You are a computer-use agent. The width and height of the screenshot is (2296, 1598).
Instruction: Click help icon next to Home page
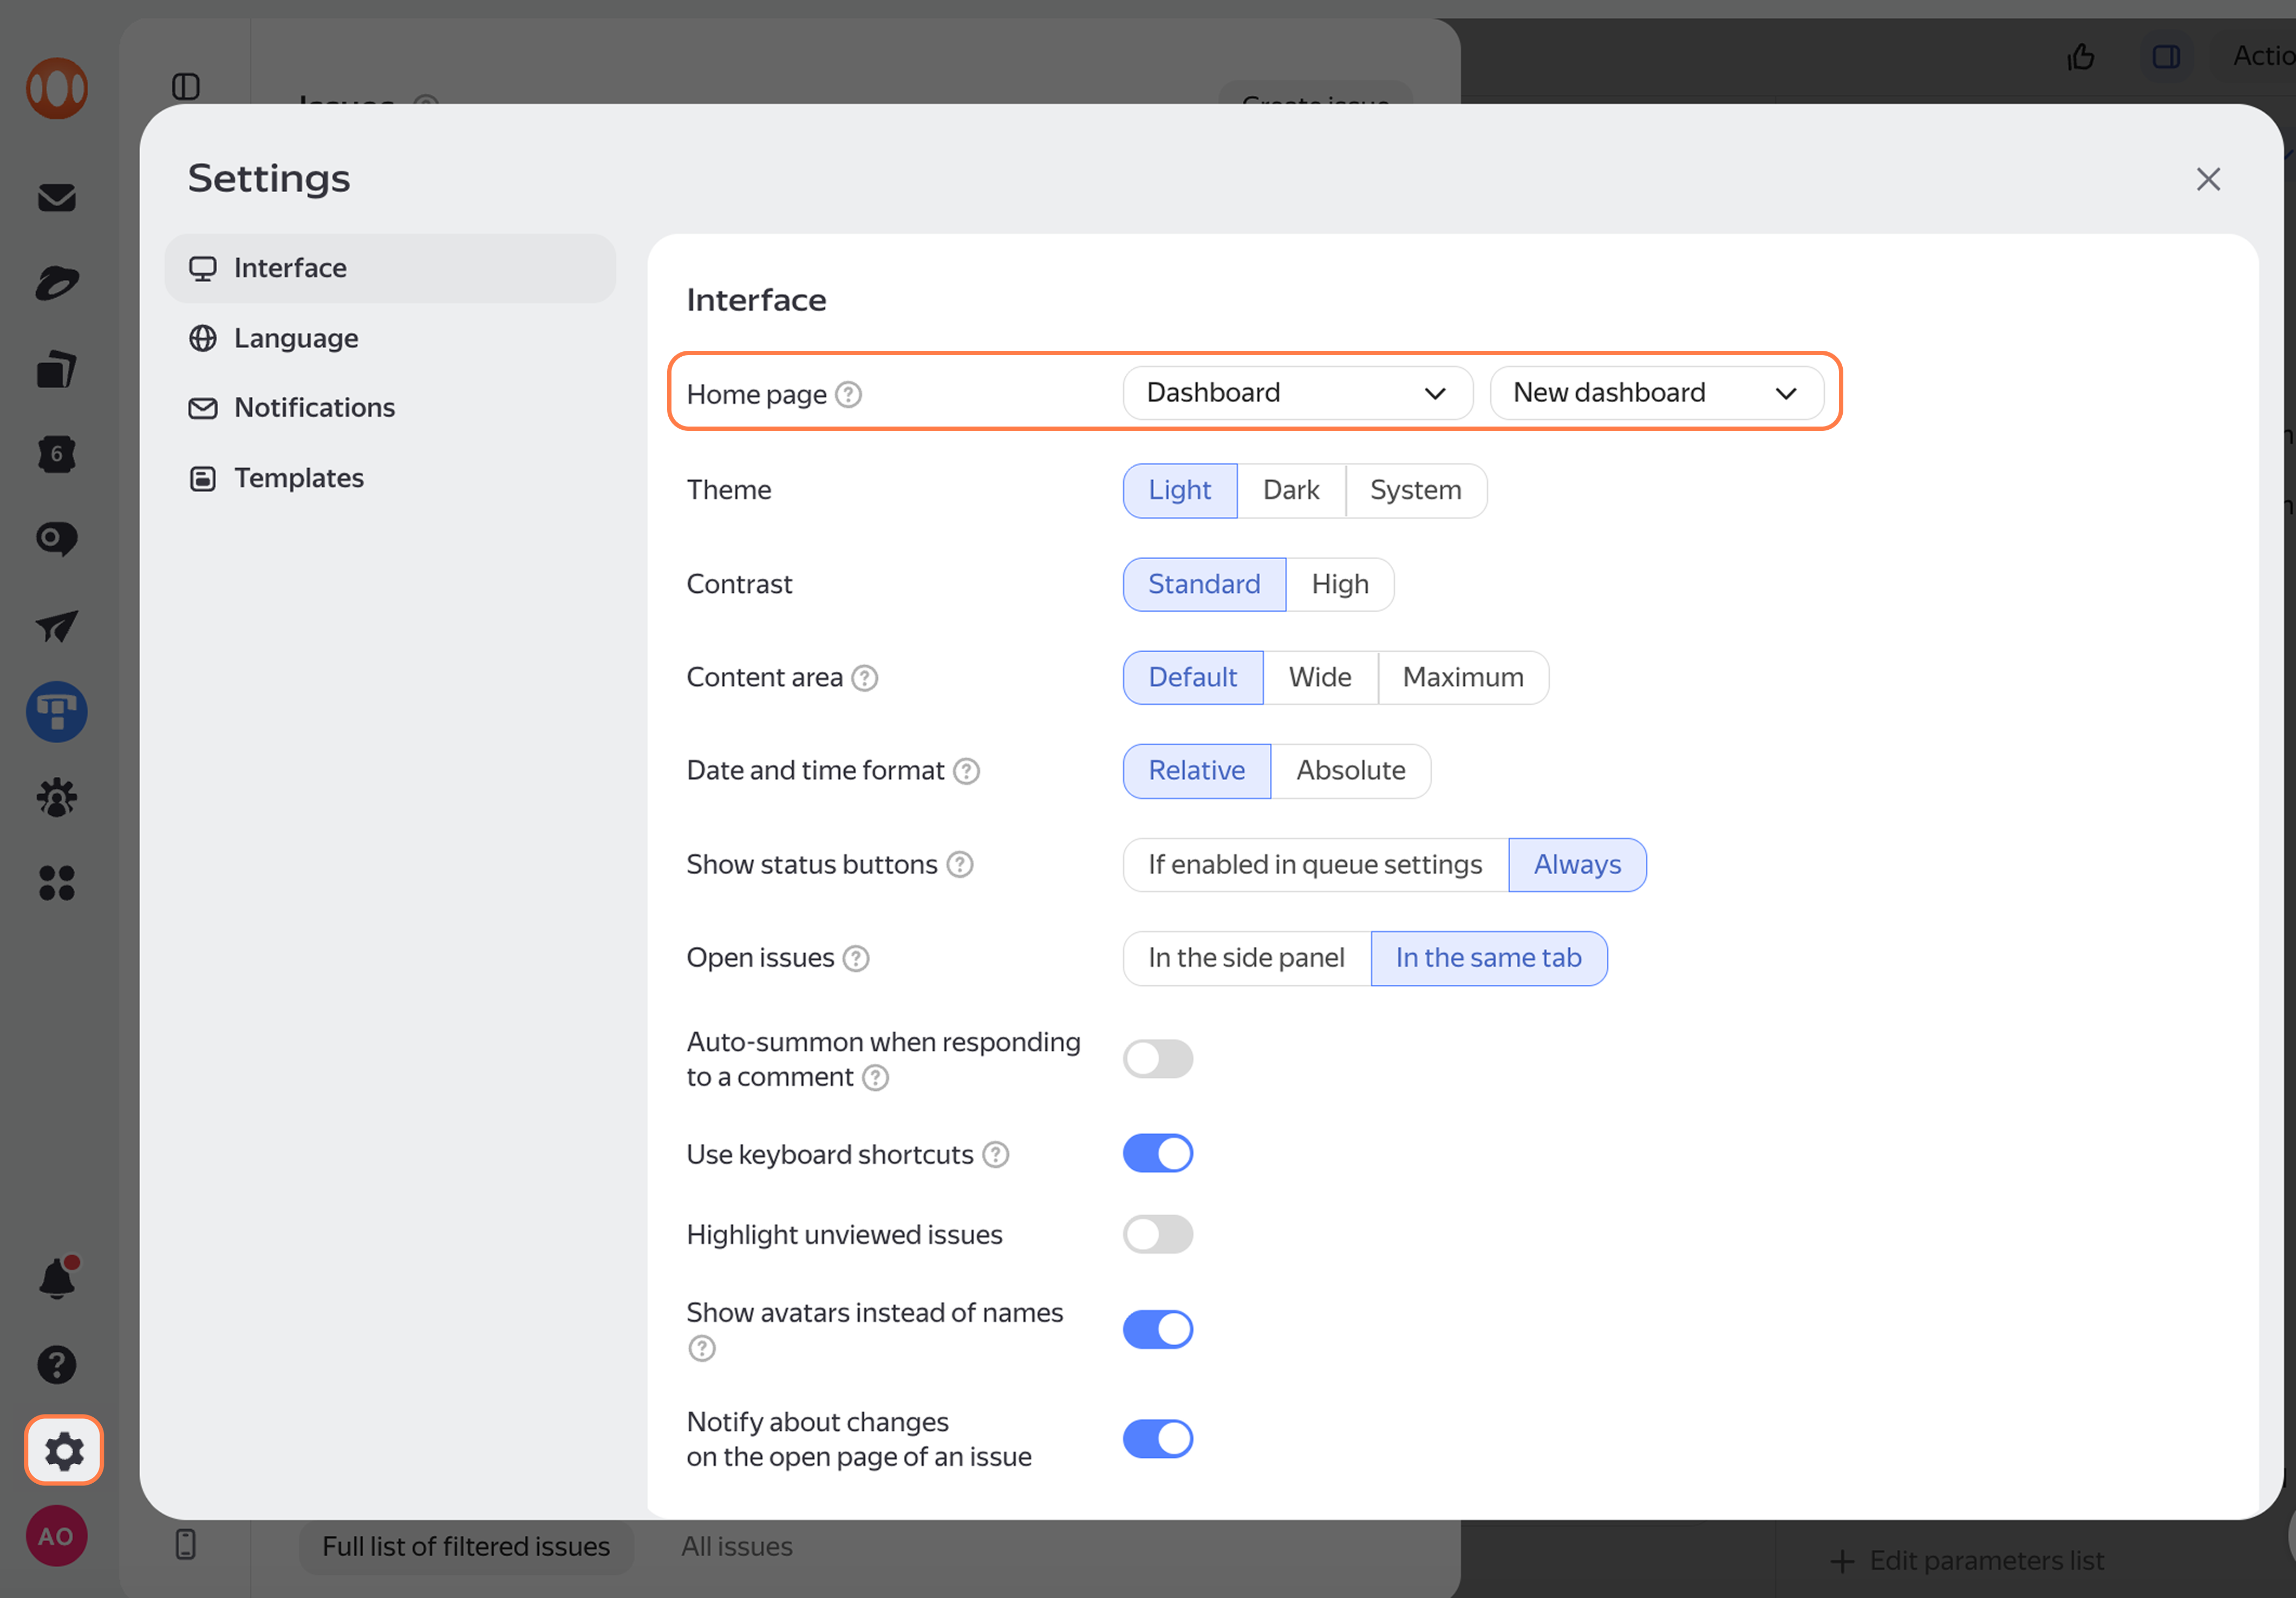tap(849, 395)
